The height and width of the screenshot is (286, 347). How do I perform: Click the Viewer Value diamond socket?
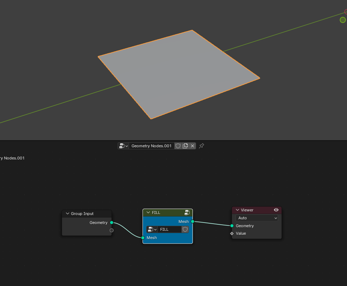232,234
